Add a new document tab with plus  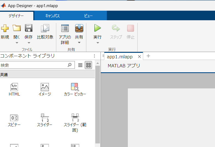148,56
